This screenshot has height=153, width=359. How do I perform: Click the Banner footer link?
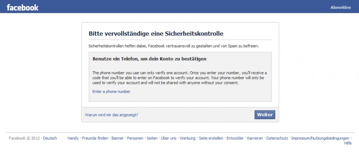117,138
